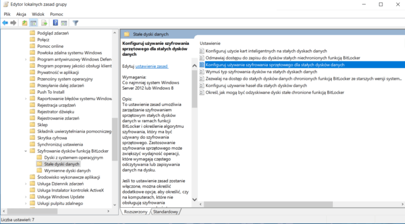405x224 pixels.
Task: Select Dyski z systemem operacyjnym tree item
Action: point(73,158)
